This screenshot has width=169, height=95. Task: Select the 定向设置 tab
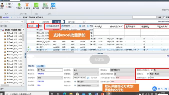pyautogui.click(x=40, y=66)
